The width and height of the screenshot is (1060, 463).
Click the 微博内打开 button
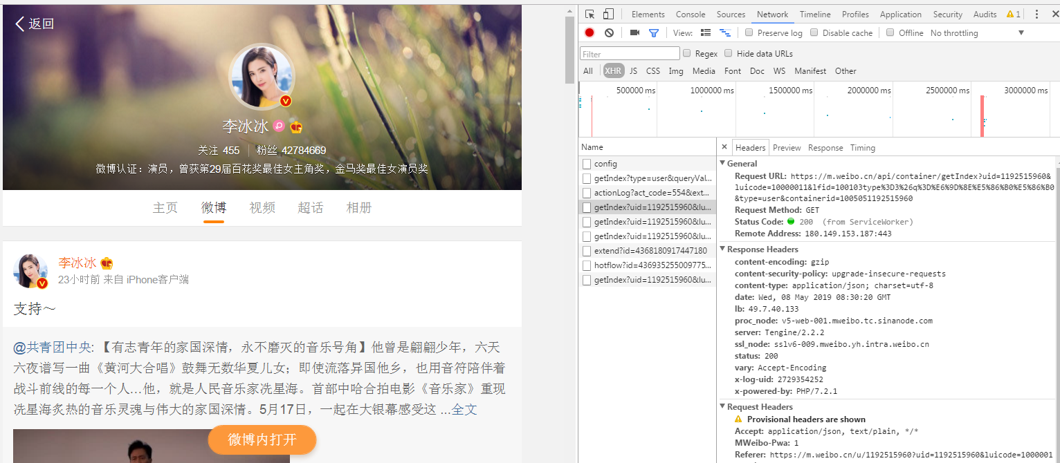[x=262, y=440]
